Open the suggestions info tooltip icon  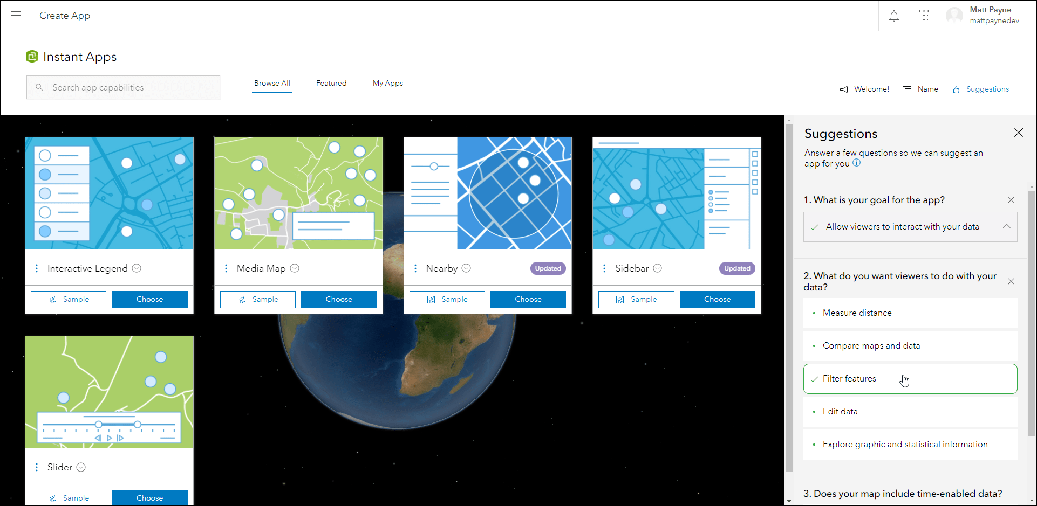[x=857, y=163]
